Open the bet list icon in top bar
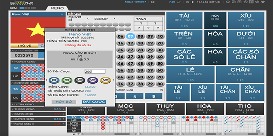Screen dimensions: 273x136 [x=240, y=2]
